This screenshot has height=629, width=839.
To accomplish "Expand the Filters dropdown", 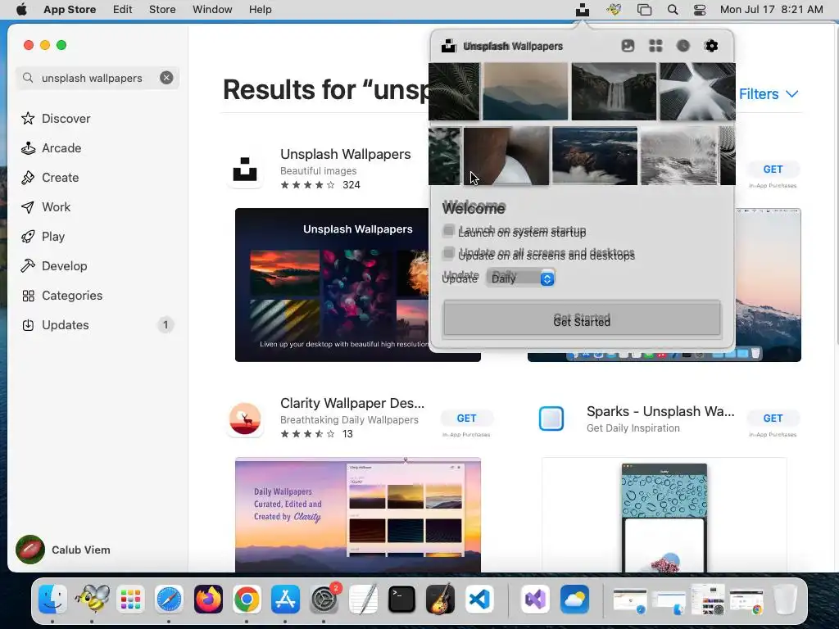I will point(769,94).
